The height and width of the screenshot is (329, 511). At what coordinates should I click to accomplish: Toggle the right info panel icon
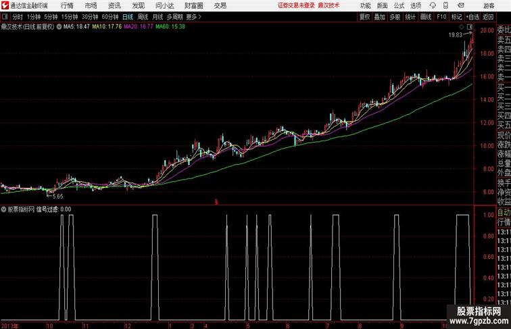(470, 27)
